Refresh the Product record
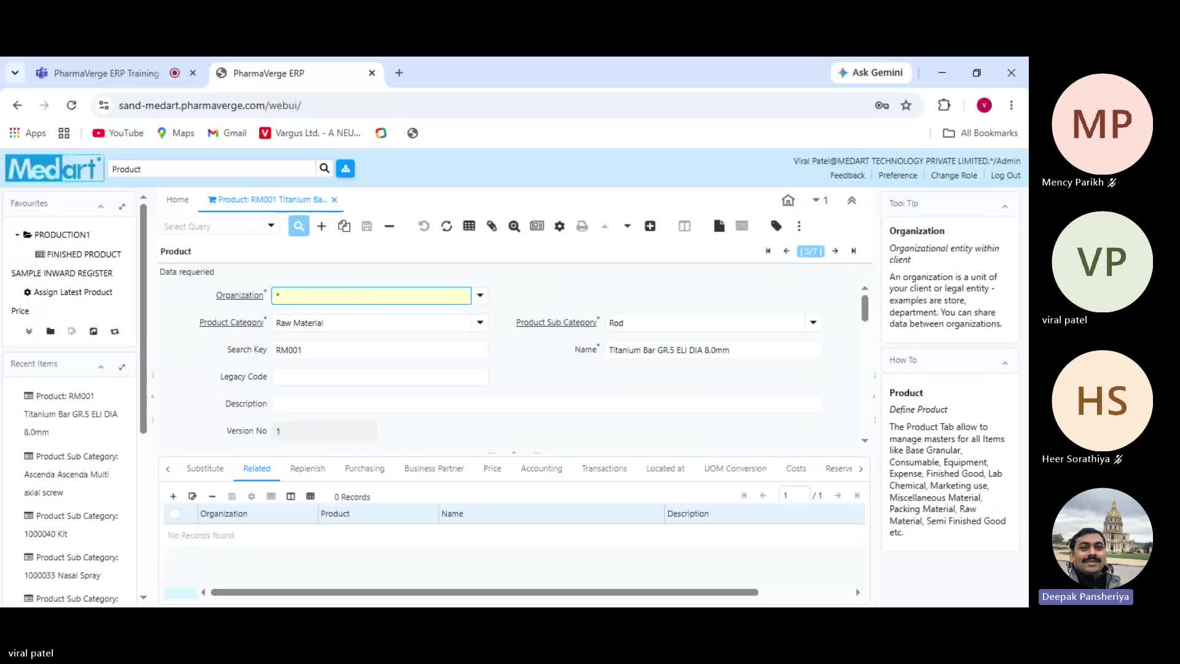 point(447,226)
